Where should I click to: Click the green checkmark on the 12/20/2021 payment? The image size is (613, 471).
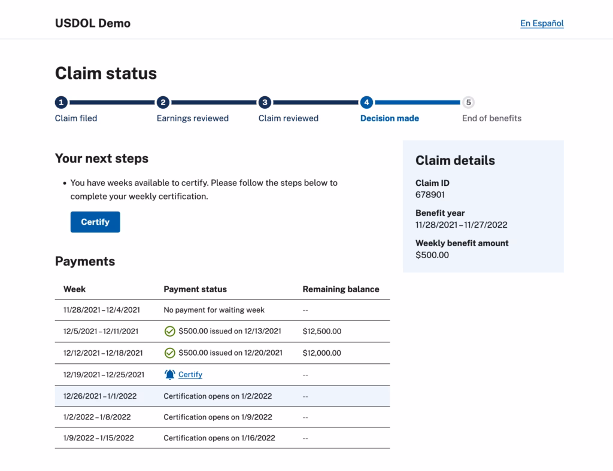[x=169, y=353]
